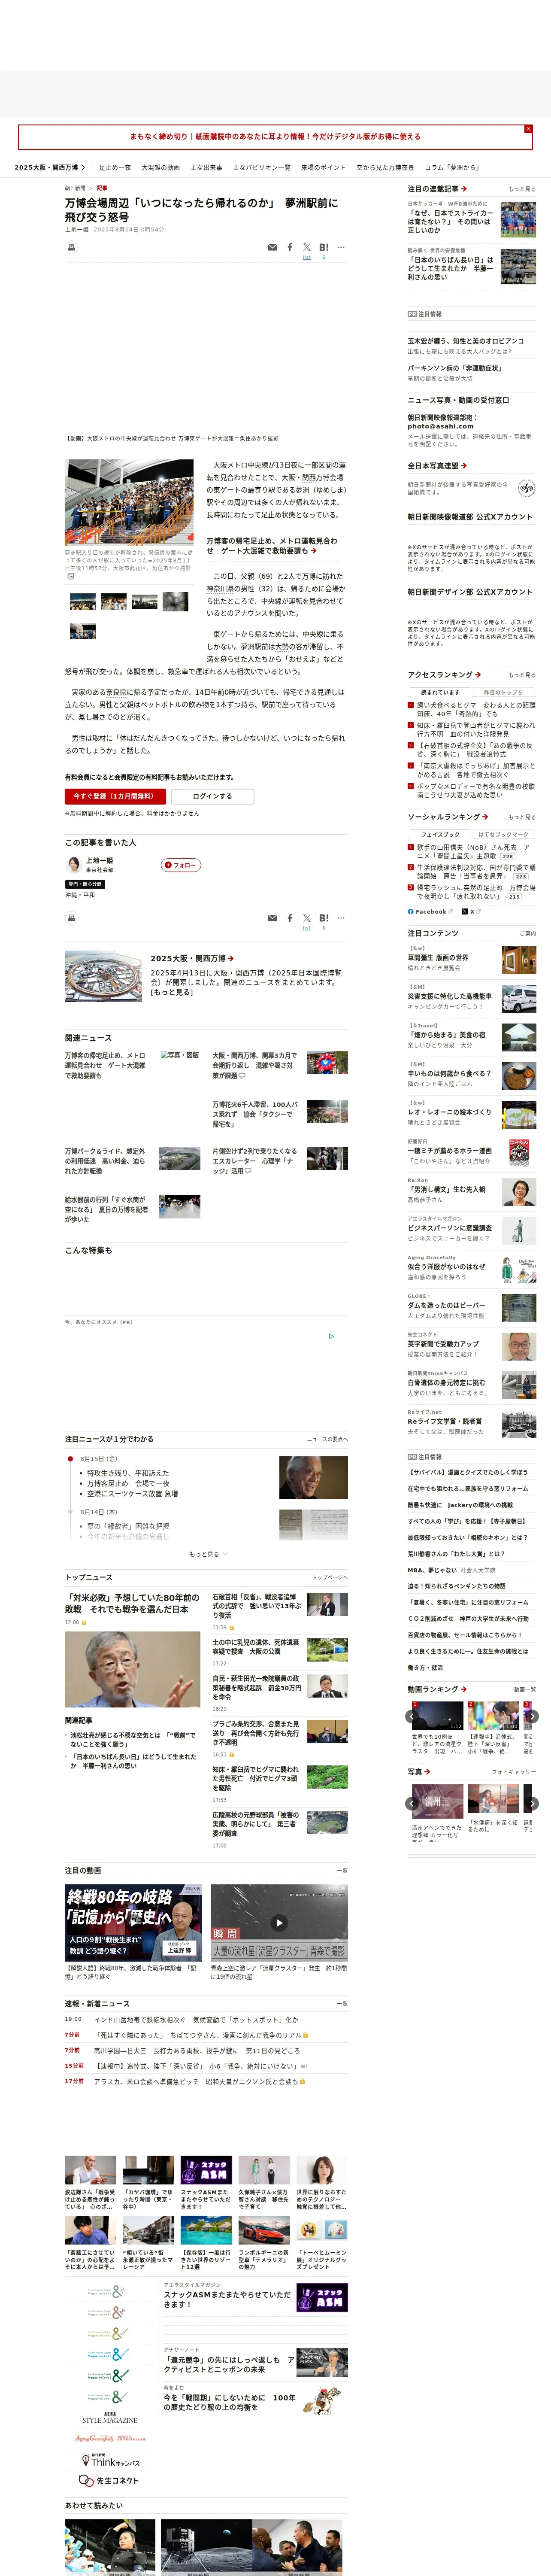Screen dimensions: 551x2576
Task: Expand ソーシャルランキング via もっと見る
Action: [521, 816]
